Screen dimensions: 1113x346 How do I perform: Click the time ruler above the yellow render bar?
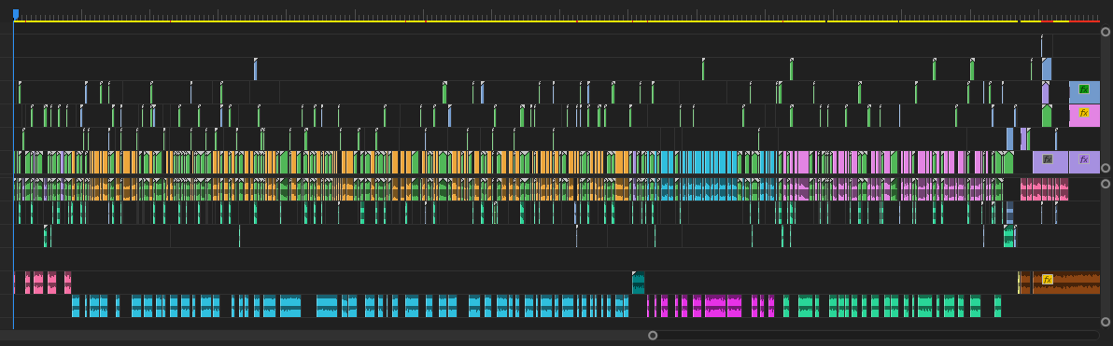pyautogui.click(x=556, y=14)
